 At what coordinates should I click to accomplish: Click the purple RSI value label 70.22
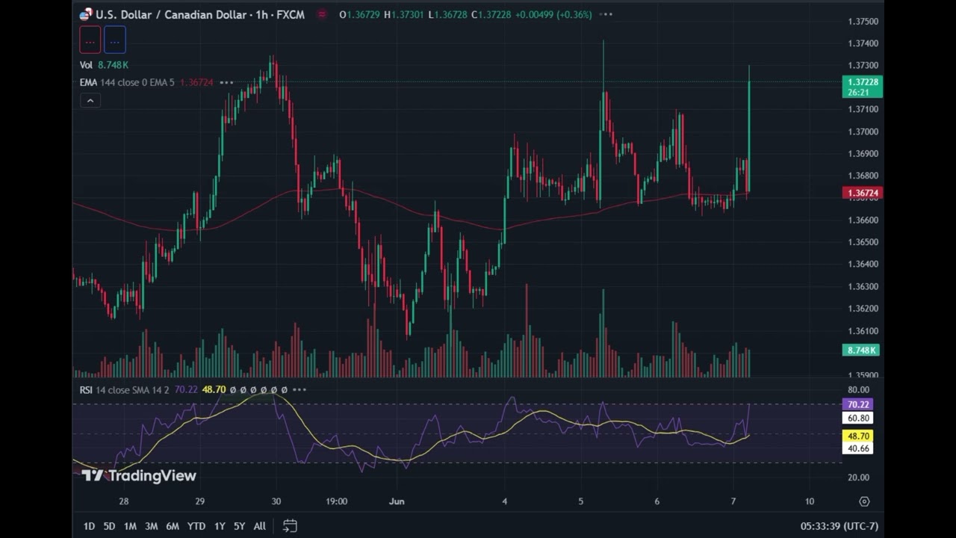coord(858,405)
